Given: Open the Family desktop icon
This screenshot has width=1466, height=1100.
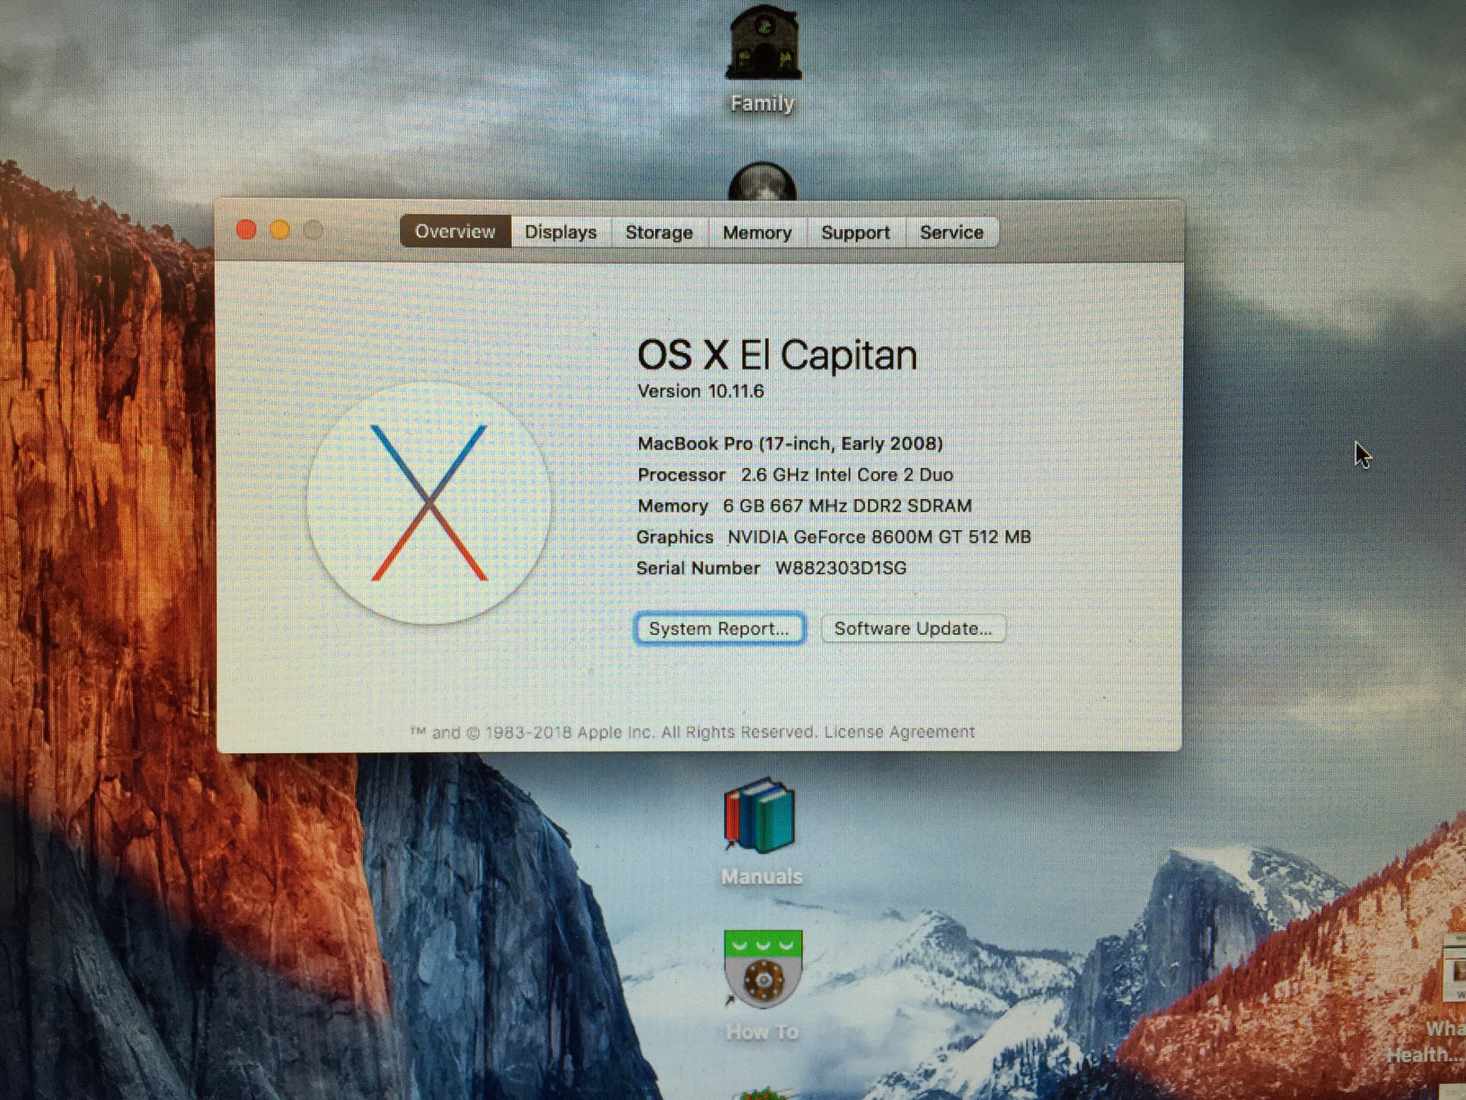Looking at the screenshot, I should [x=763, y=43].
